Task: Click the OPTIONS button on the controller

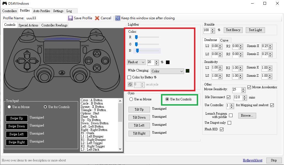Action: coord(85,50)
